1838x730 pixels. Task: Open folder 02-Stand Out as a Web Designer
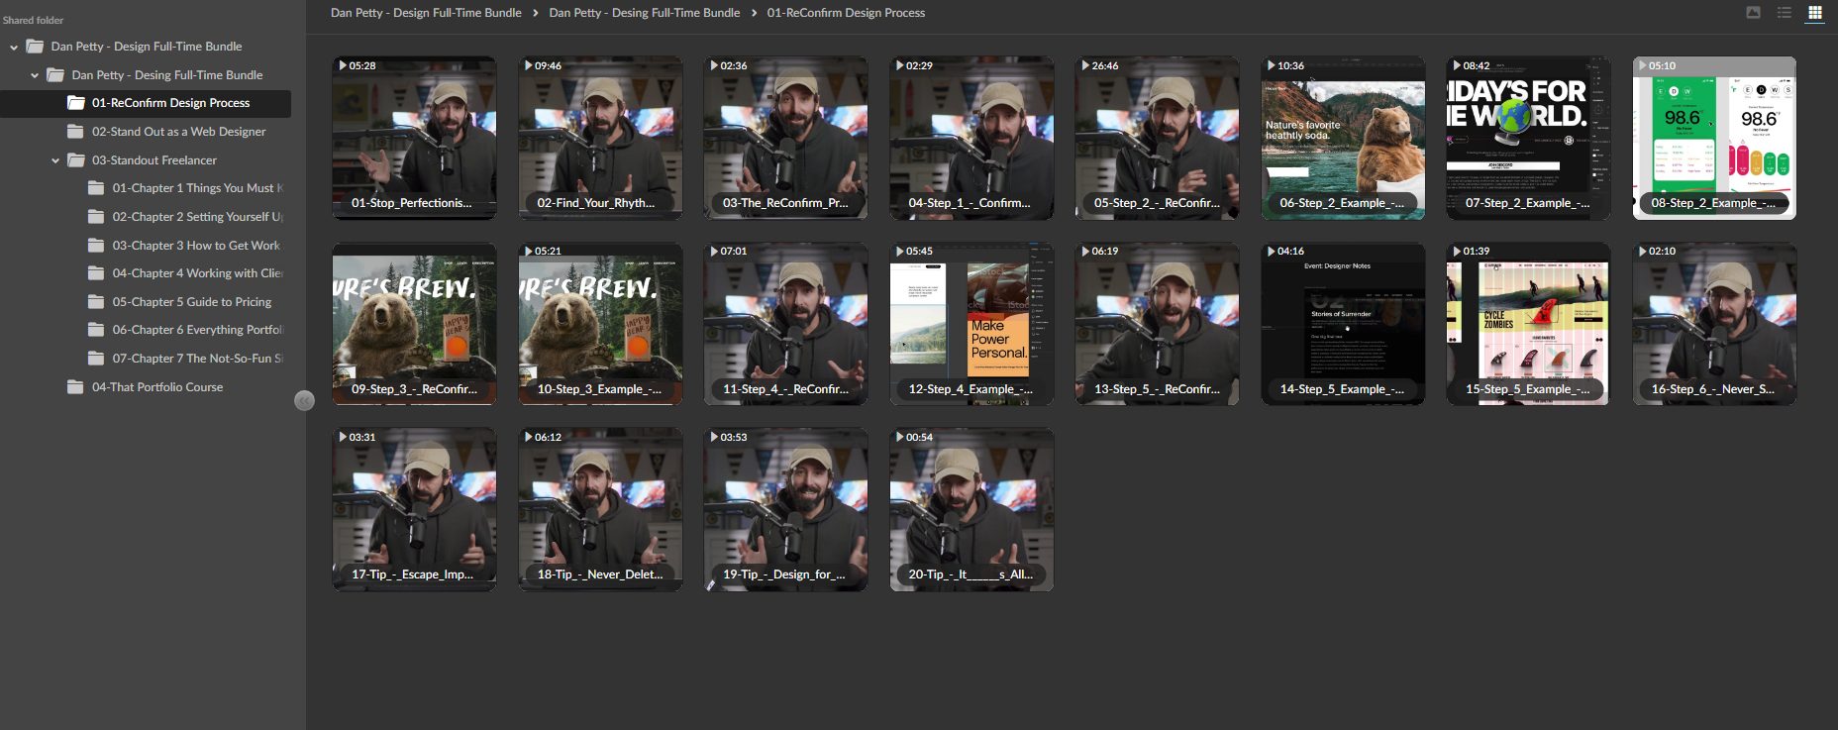tap(178, 132)
